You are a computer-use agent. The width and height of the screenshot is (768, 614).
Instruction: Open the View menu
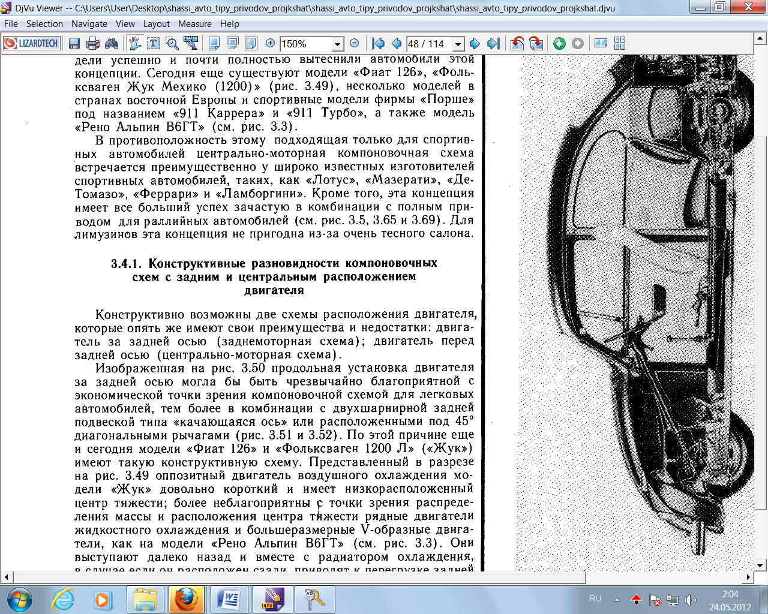point(125,24)
